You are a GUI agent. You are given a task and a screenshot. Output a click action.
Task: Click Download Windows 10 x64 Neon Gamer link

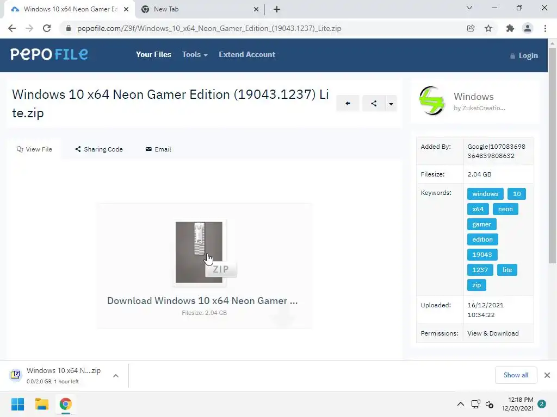click(x=202, y=301)
